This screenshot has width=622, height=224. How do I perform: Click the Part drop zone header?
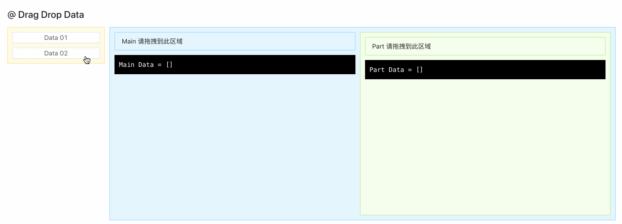pos(485,46)
